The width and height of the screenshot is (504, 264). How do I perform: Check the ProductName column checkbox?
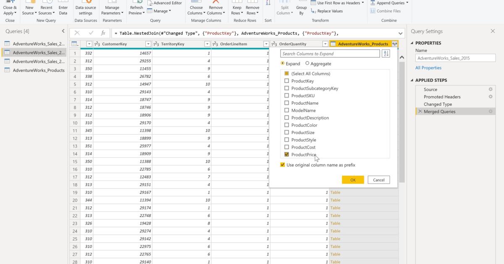click(286, 103)
